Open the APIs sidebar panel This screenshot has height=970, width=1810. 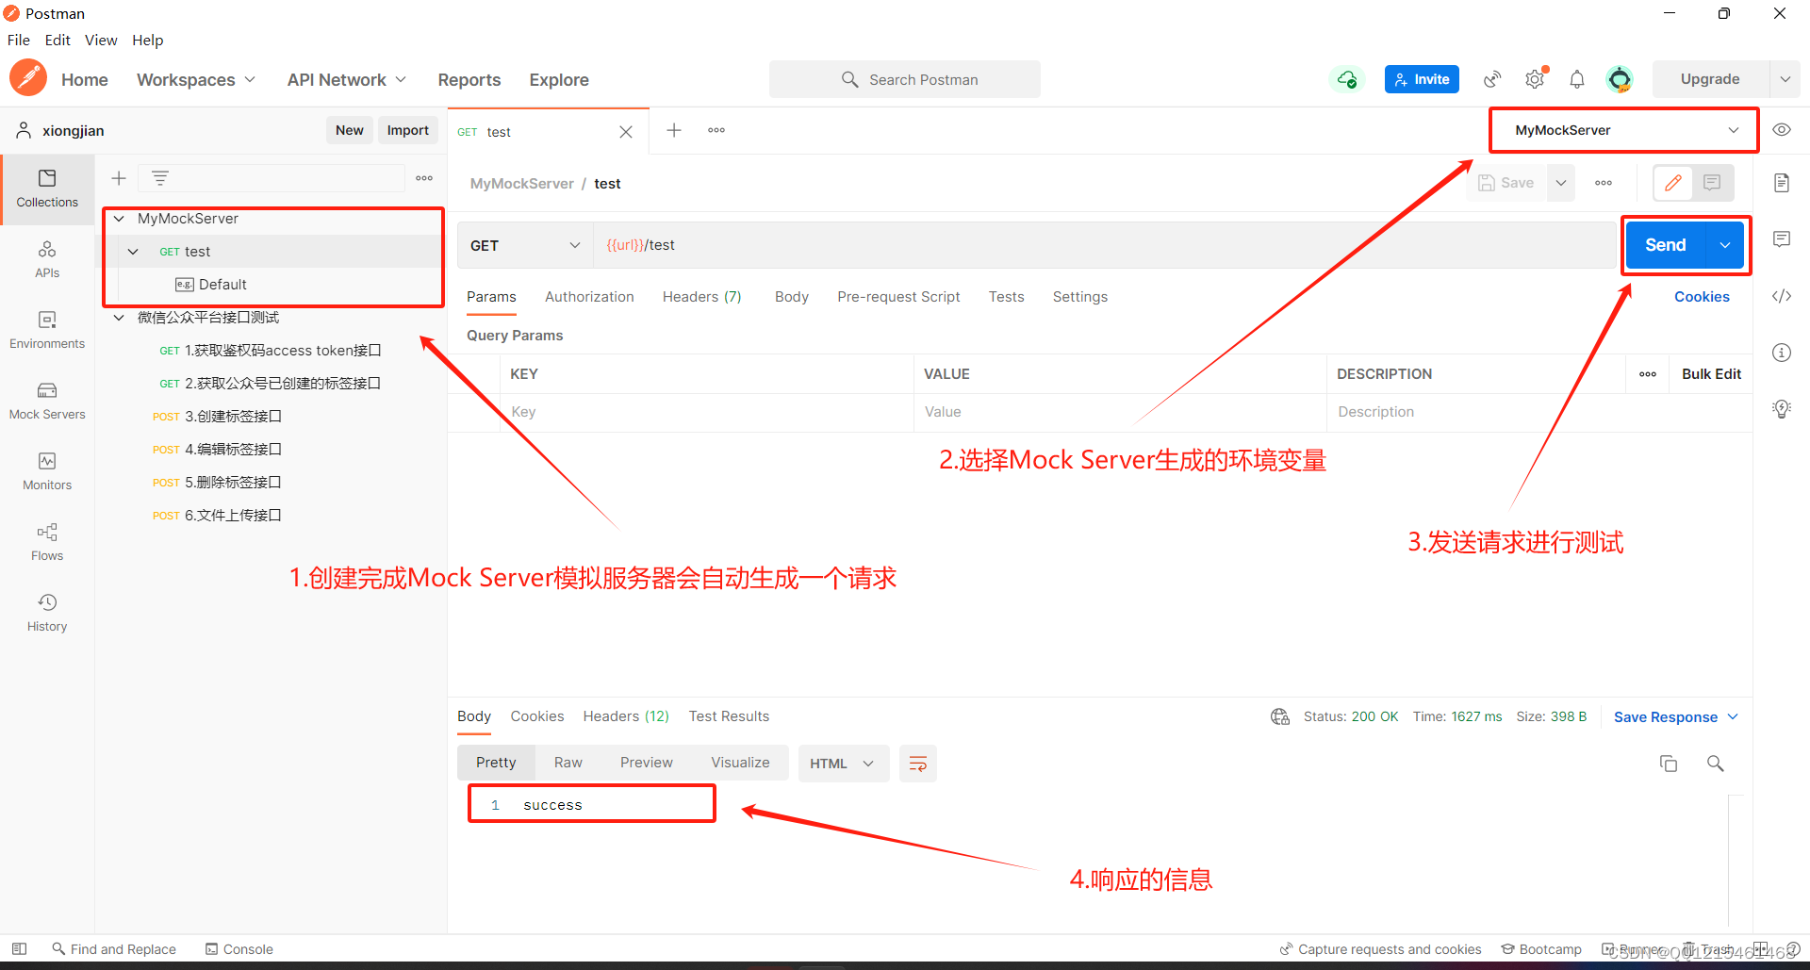click(47, 259)
